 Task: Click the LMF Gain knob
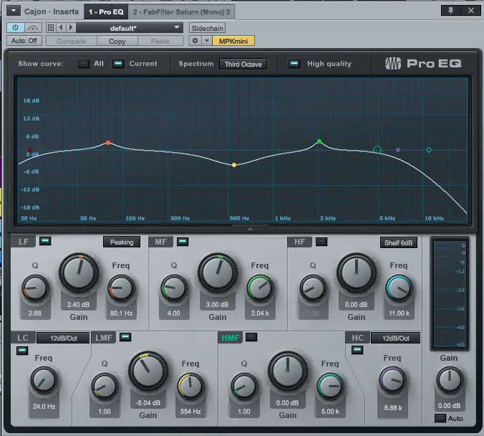(148, 371)
